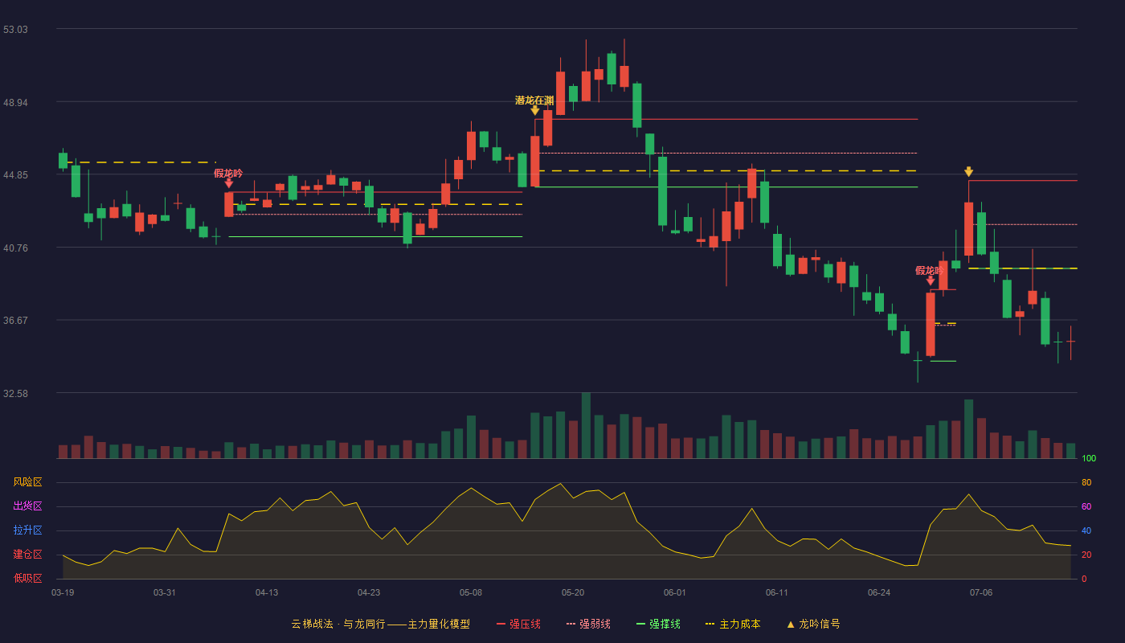Click the 04-13 date label
1125x643 pixels.
[267, 592]
